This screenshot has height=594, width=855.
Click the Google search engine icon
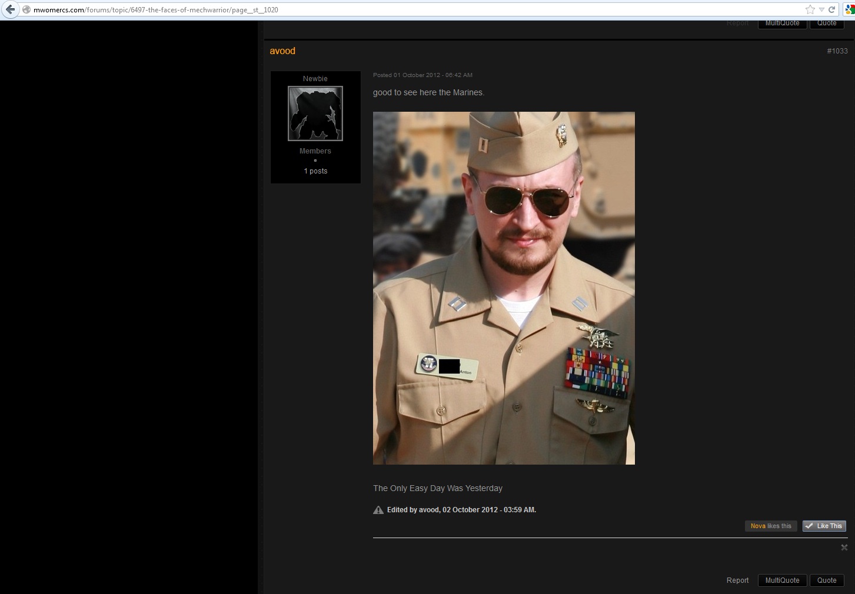coord(850,9)
